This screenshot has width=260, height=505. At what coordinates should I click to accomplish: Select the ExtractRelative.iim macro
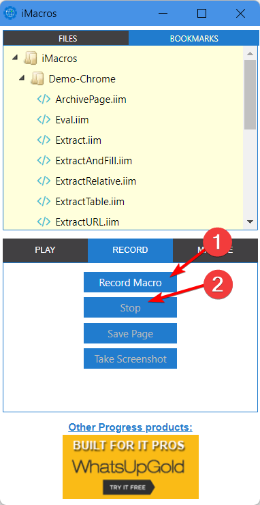point(96,181)
